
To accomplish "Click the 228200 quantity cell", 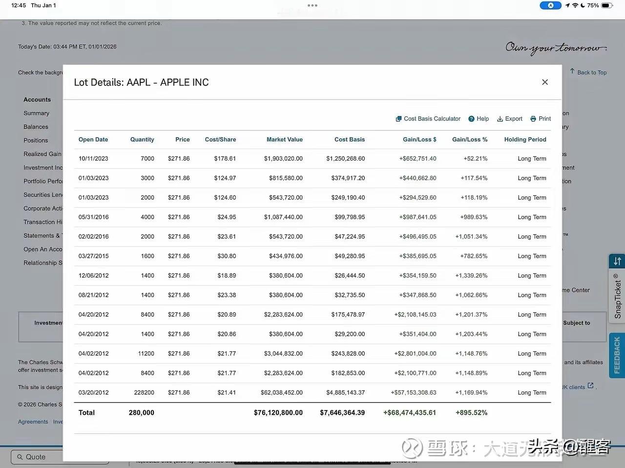I will coord(144,392).
